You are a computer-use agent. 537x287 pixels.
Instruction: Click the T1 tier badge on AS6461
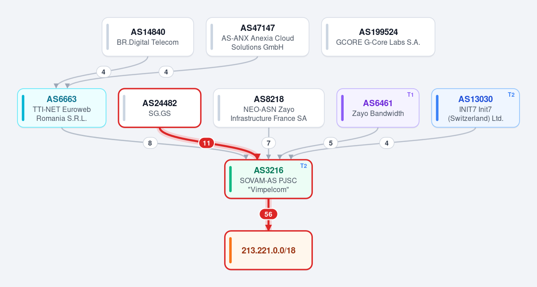point(410,94)
